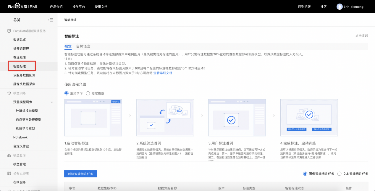Click the Baidu BML logo
The width and height of the screenshot is (375, 191).
(x=23, y=7)
